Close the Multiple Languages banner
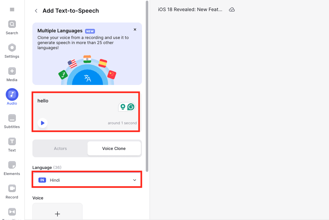Viewport: 329px width, 220px height. (x=135, y=29)
